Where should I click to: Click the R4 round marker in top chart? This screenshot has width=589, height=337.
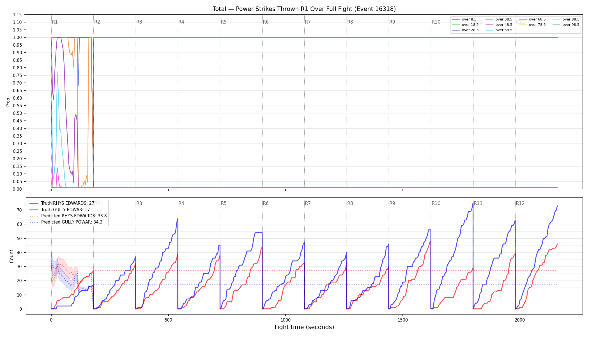point(181,22)
